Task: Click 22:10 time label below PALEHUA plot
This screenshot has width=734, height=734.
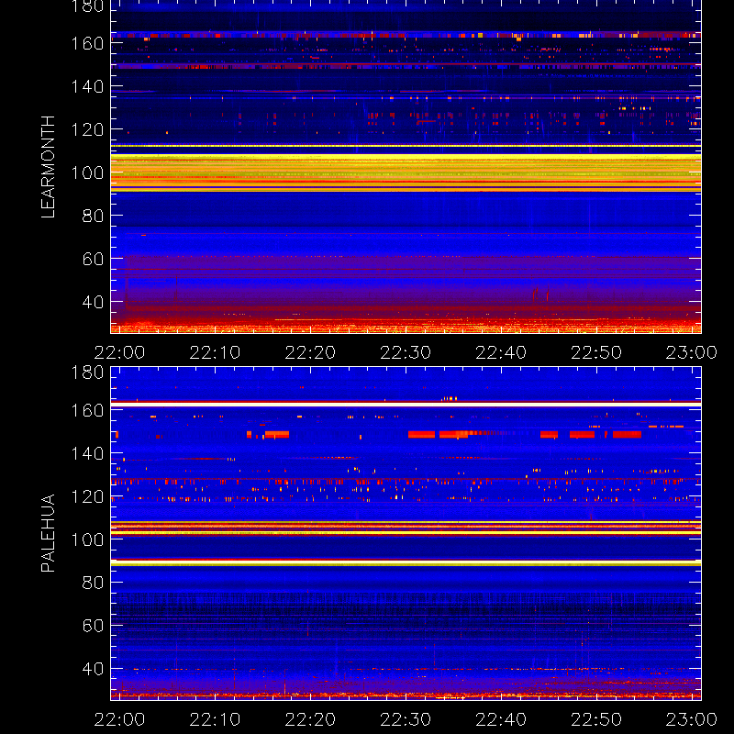Action: coord(215,719)
